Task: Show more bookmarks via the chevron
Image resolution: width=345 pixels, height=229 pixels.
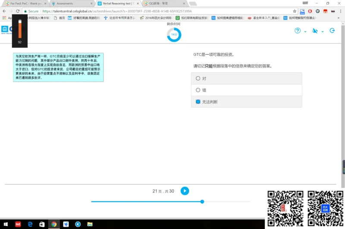Action: [339, 18]
